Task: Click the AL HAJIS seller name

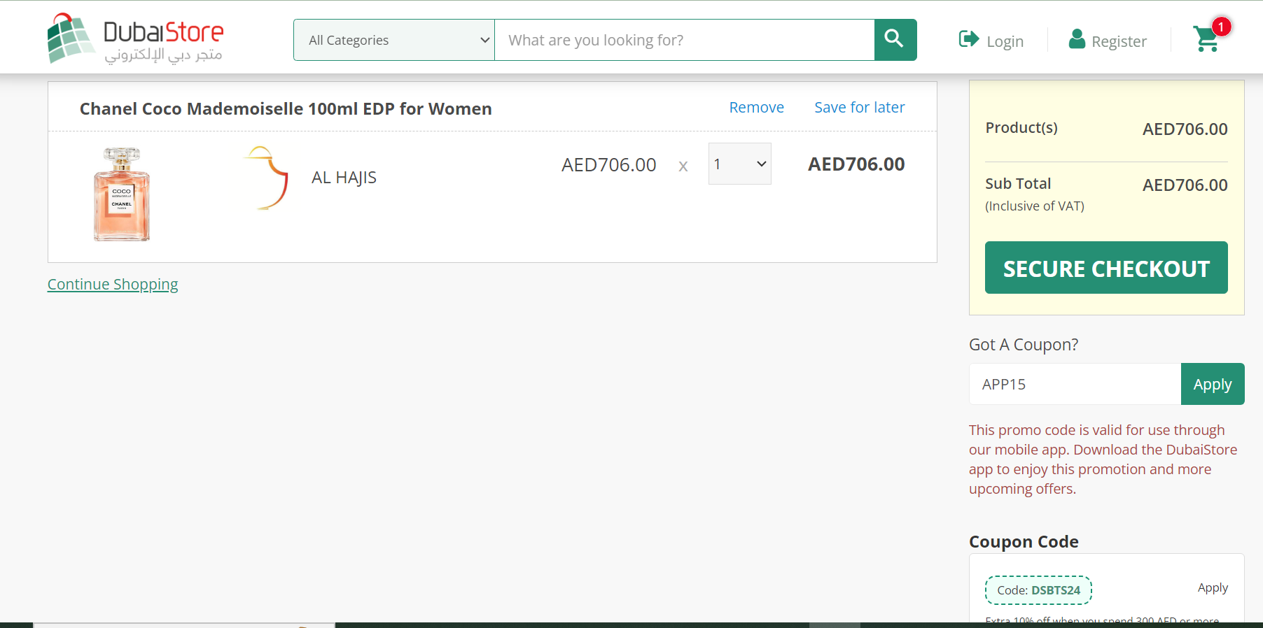Action: click(344, 178)
